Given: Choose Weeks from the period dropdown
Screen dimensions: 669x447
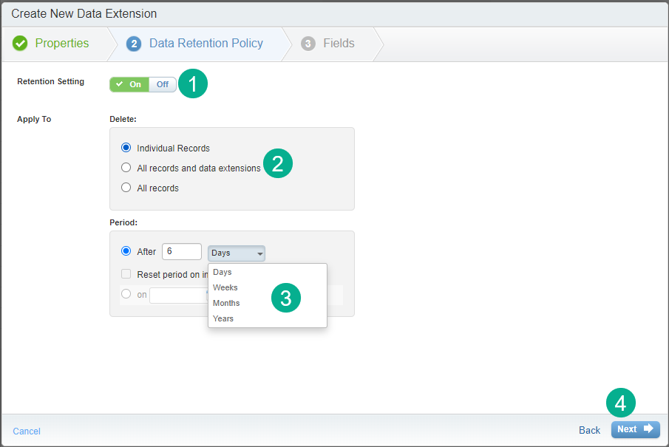Looking at the screenshot, I should [225, 287].
